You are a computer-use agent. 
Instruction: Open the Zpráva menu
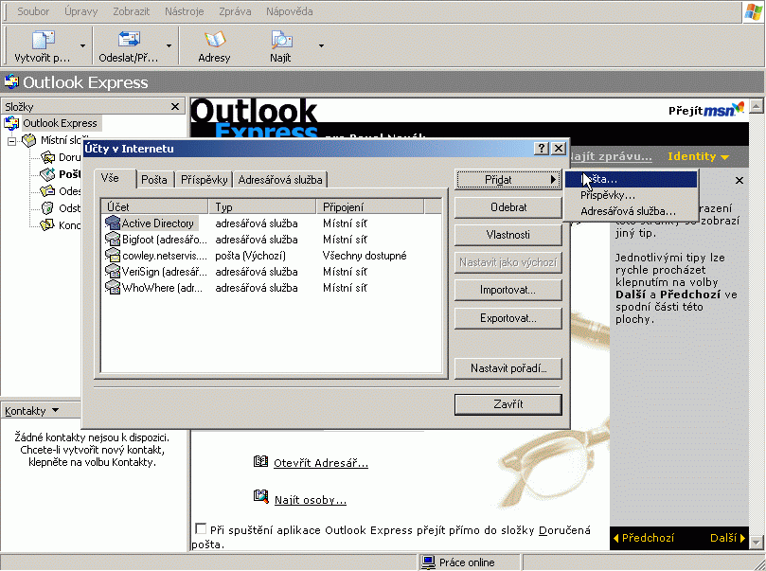(235, 11)
